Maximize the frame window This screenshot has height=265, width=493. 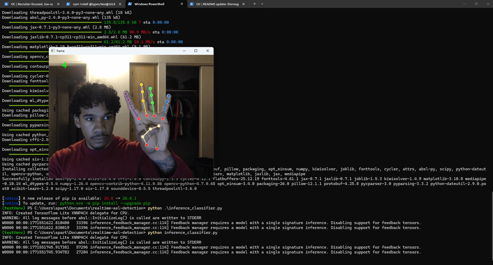tap(196, 51)
